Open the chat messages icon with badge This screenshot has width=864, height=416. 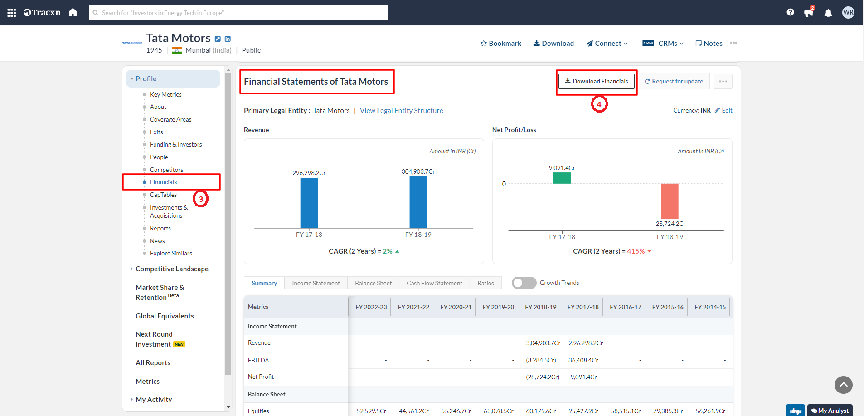(809, 12)
